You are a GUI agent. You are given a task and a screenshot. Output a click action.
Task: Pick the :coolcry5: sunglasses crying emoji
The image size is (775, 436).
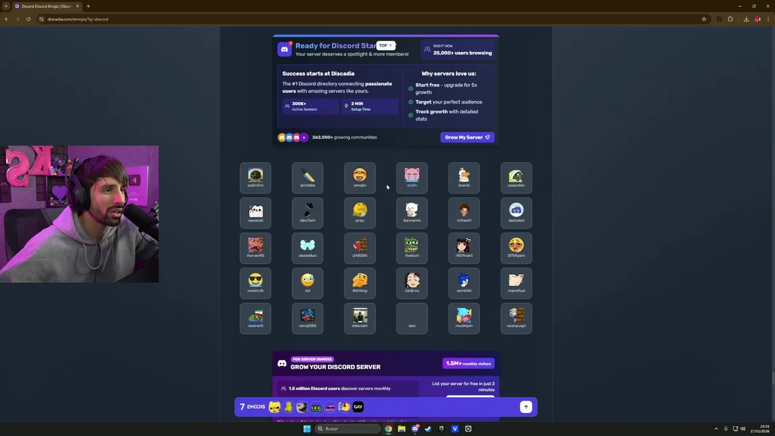(256, 283)
